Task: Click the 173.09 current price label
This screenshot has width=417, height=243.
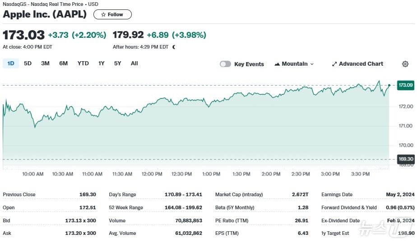Action: point(405,85)
